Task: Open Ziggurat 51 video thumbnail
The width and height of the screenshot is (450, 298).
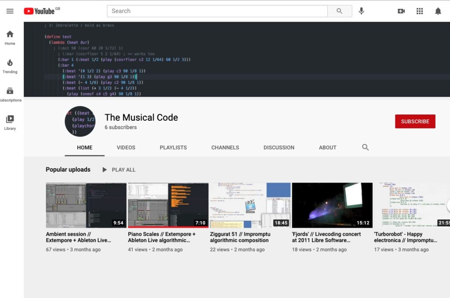Action: pyautogui.click(x=250, y=205)
